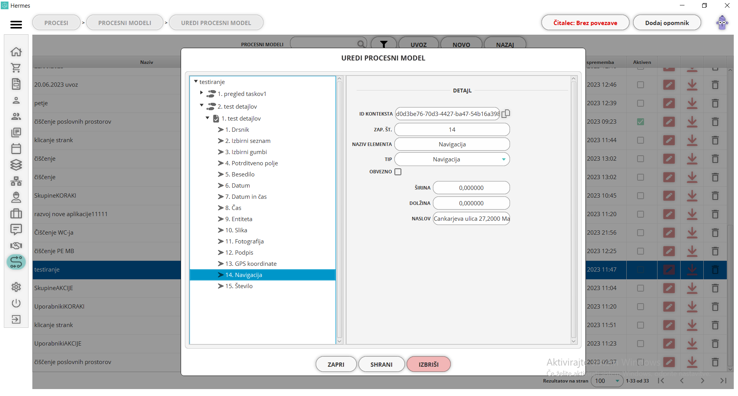
Task: Open the calendar sidebar icon
Action: coord(16,149)
